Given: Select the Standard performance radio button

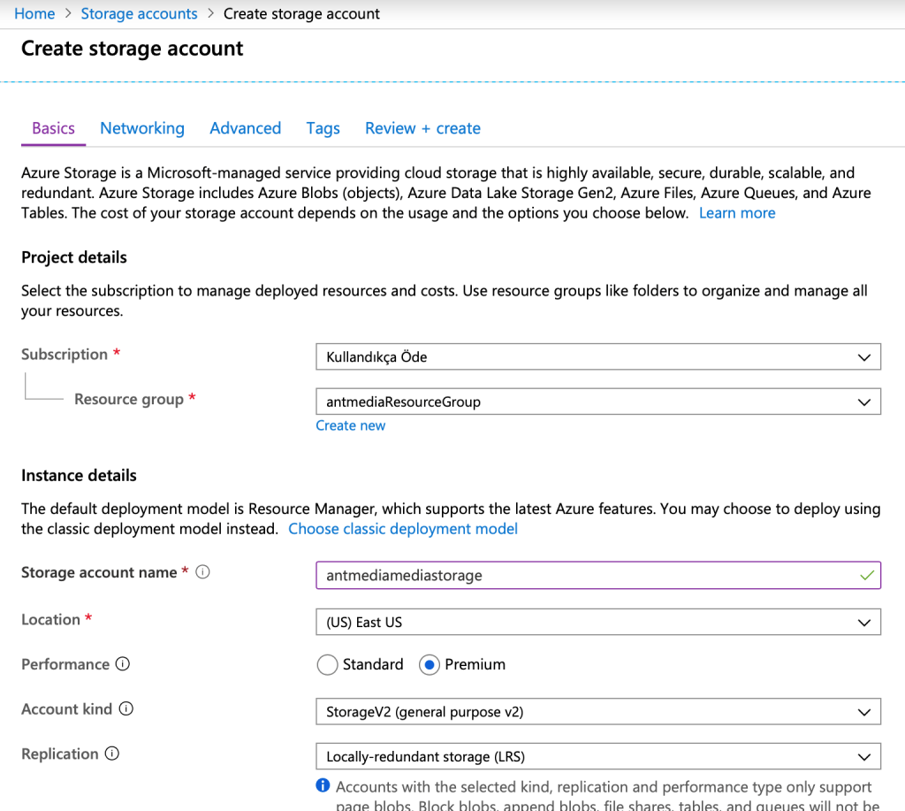Looking at the screenshot, I should [327, 664].
